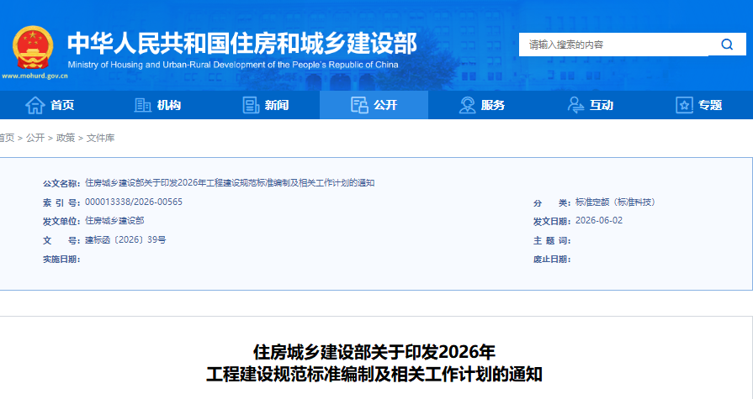Click the 主题词 field label
This screenshot has width=753, height=399.
click(x=552, y=240)
